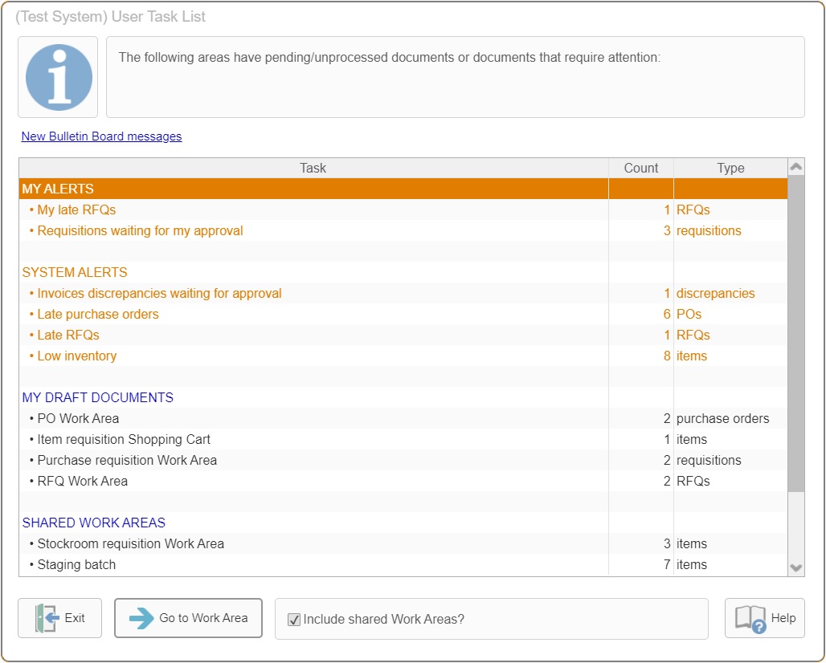Click the Go to Work Area arrow icon
This screenshot has width=826, height=663.
(x=141, y=618)
